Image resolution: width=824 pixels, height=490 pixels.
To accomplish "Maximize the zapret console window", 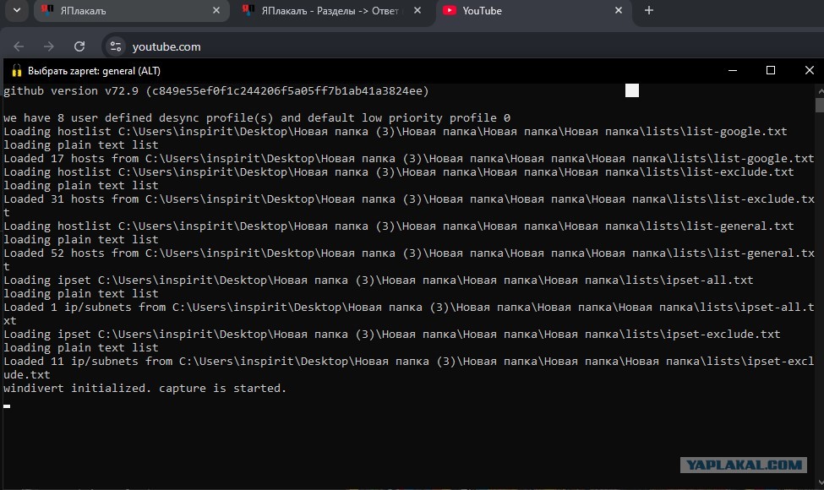I will [x=771, y=70].
